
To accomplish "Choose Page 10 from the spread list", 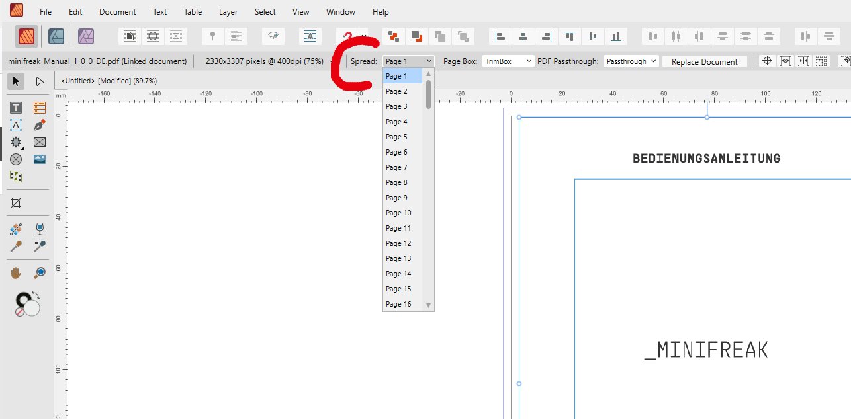I will tap(402, 213).
